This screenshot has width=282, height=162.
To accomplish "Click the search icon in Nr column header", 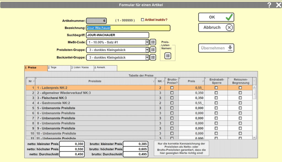I will tap(34, 81).
